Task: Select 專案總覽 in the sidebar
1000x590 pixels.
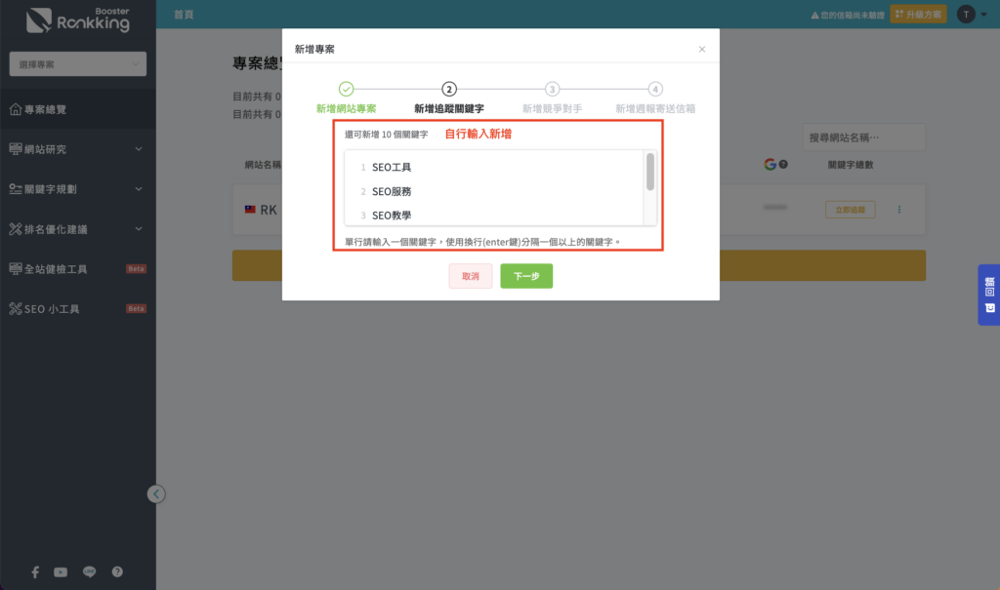Action: click(x=78, y=109)
